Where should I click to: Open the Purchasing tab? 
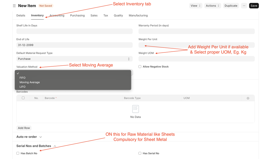pyautogui.click(x=77, y=16)
